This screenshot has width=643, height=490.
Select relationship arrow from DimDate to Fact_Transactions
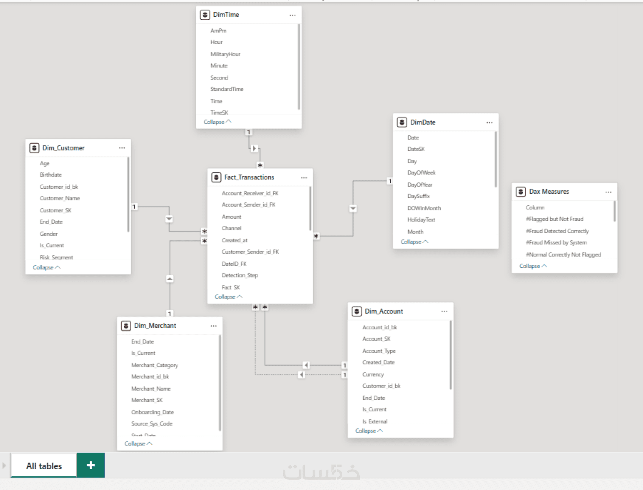point(353,208)
